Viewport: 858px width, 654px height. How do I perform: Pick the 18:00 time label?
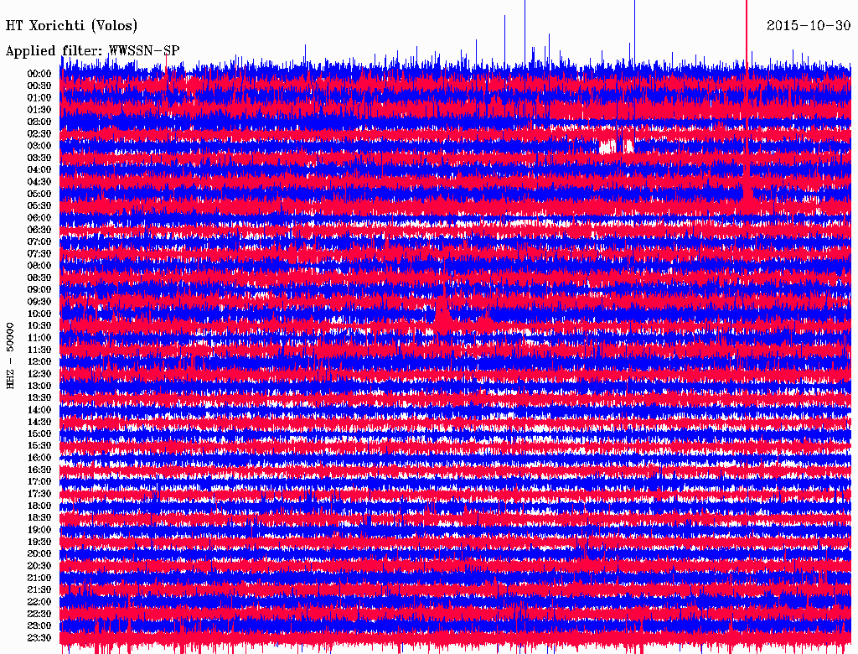point(39,506)
